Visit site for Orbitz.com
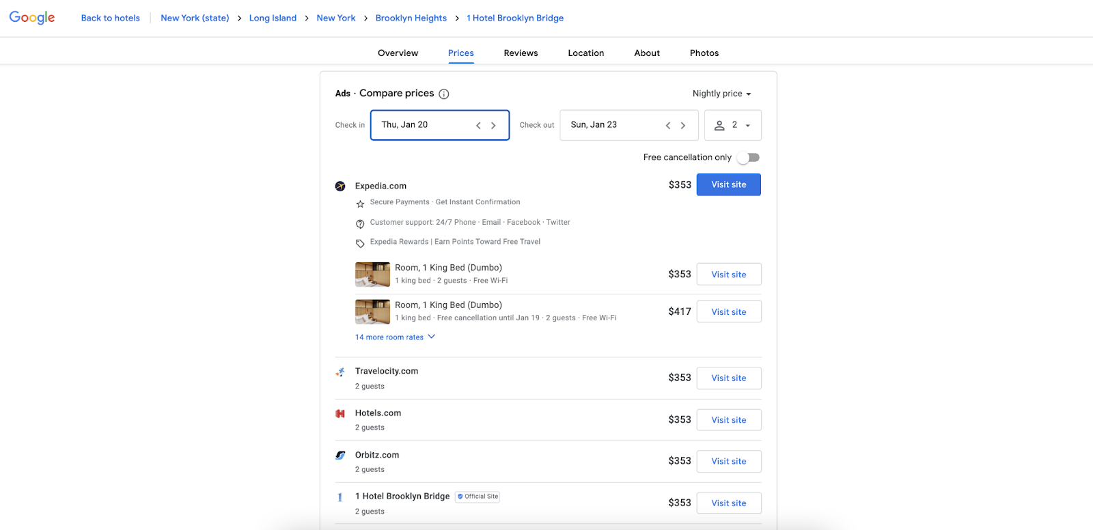1093x530 pixels. pyautogui.click(x=729, y=462)
